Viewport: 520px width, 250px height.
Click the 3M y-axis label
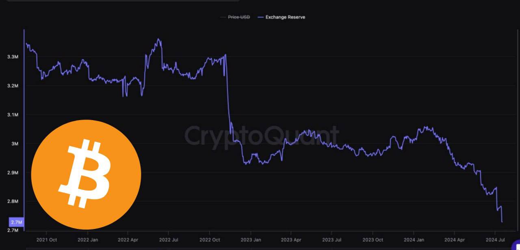tap(15, 144)
